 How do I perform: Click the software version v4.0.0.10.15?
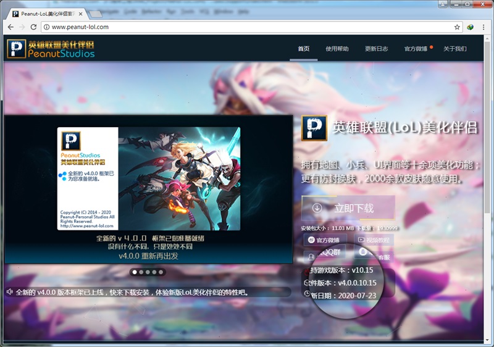click(357, 283)
